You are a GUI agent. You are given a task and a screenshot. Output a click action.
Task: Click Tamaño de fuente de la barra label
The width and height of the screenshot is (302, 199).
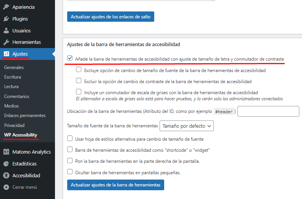click(x=113, y=126)
